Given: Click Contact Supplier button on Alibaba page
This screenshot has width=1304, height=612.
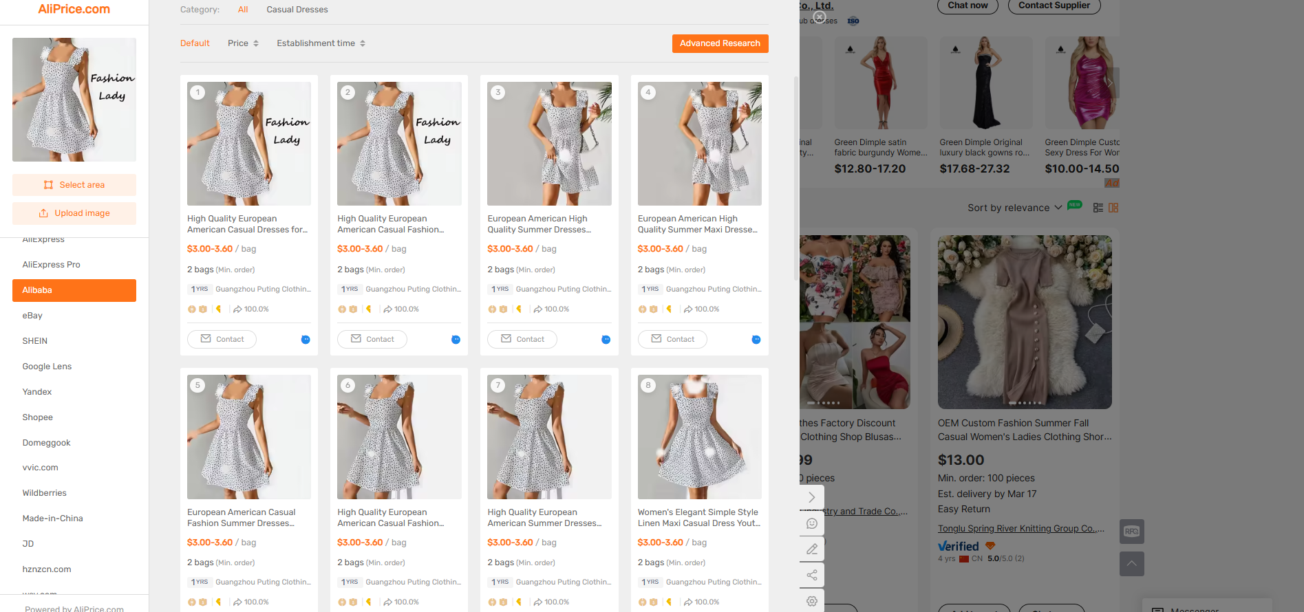Looking at the screenshot, I should pyautogui.click(x=1054, y=6).
